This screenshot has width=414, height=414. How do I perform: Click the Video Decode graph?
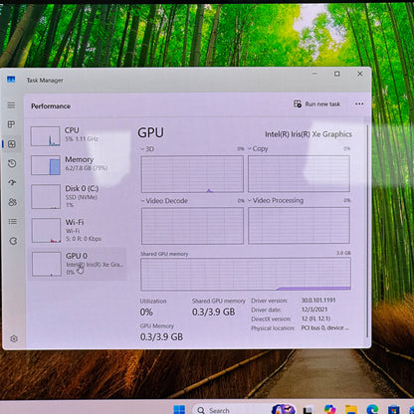point(192,226)
